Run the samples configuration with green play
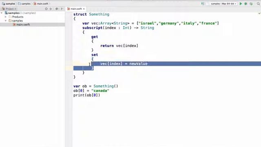 tap(241, 4)
